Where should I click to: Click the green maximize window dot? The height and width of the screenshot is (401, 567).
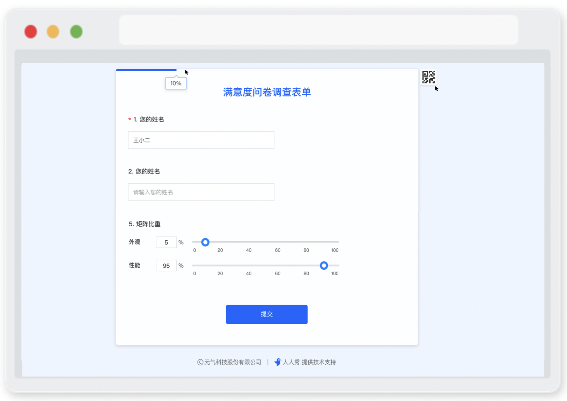[76, 31]
